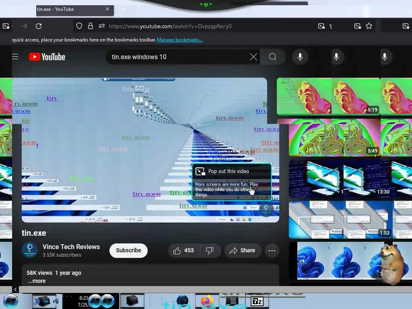412x309 pixels.
Task: Go forward with the forward arrow
Action: pos(24,26)
